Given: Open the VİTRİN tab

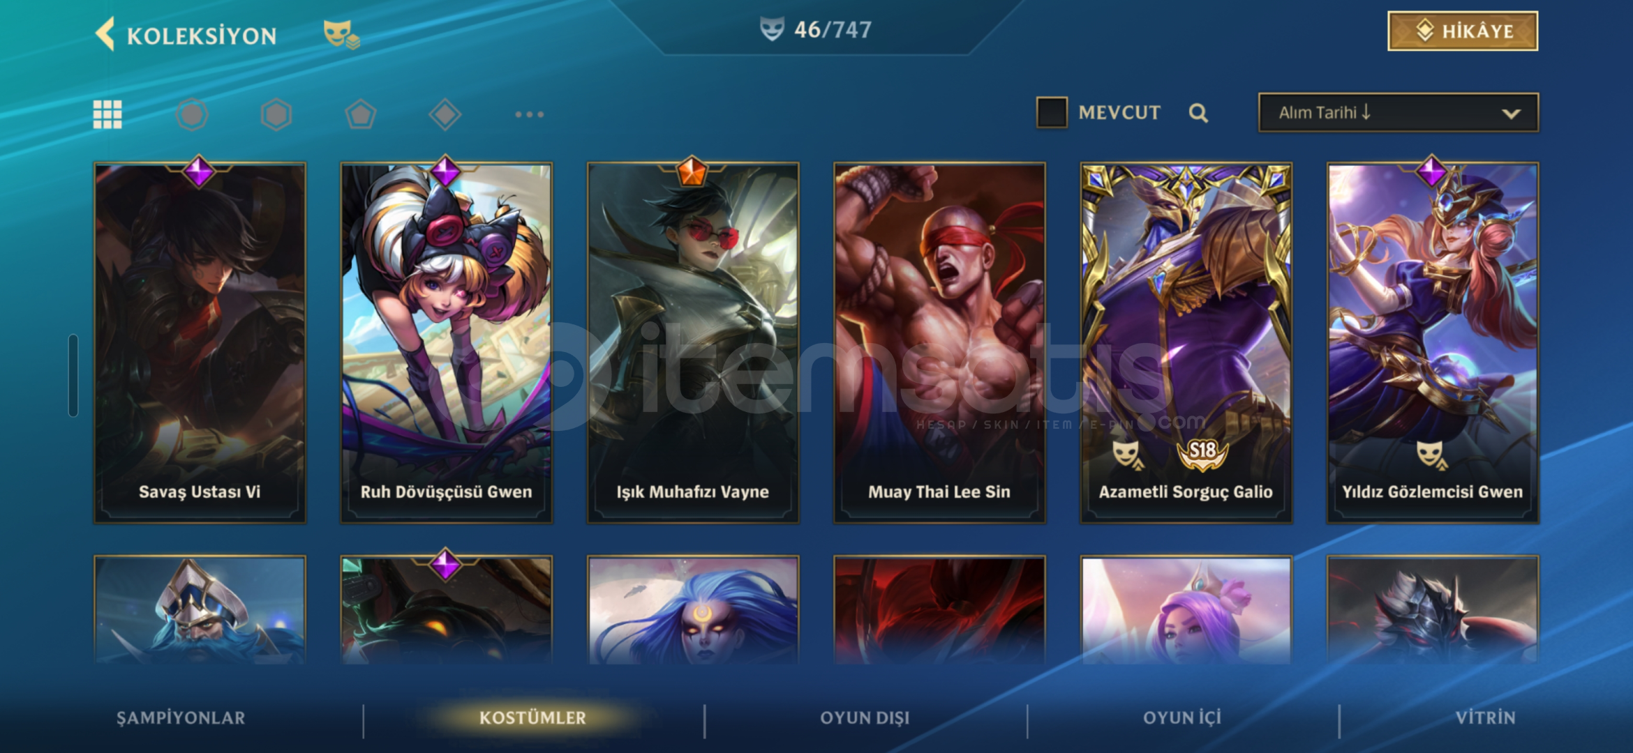Looking at the screenshot, I should (1485, 718).
